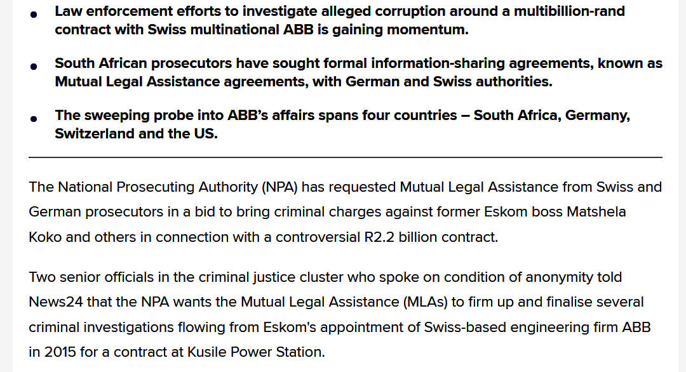Select the name "Matshela" in first paragraph
This screenshot has width=686, height=372.
pyautogui.click(x=599, y=212)
